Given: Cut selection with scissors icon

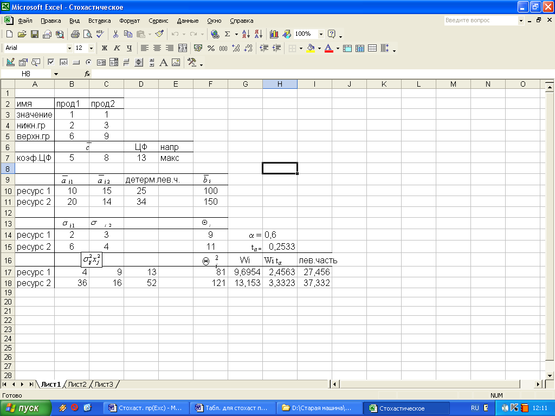Looking at the screenshot, I should [x=115, y=34].
